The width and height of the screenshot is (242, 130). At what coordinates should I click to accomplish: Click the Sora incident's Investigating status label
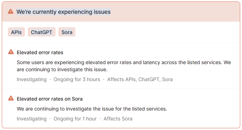click(31, 119)
